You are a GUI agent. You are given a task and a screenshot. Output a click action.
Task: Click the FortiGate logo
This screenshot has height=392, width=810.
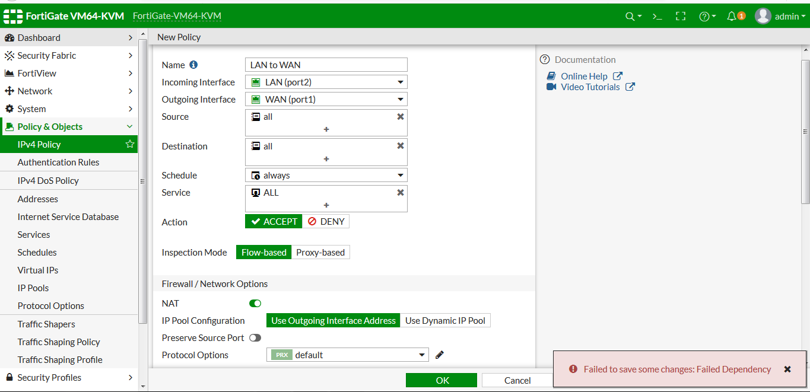(13, 16)
